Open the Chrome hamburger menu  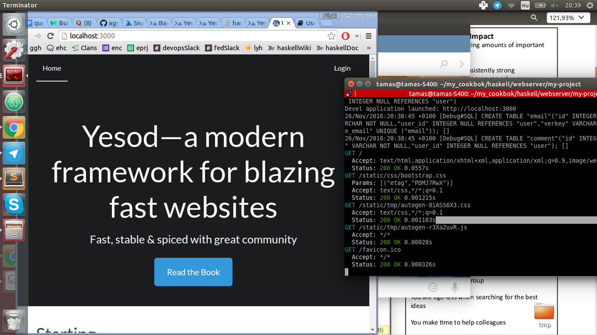[369, 36]
